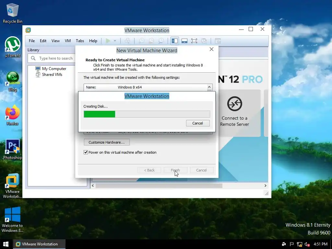Click the Finish button in the wizard
This screenshot has height=249, width=332.
click(x=175, y=170)
